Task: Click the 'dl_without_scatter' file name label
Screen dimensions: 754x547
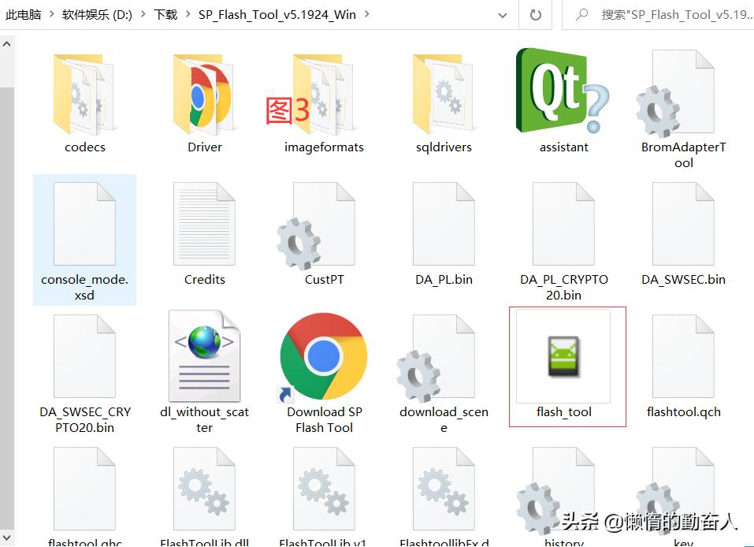Action: (x=204, y=419)
